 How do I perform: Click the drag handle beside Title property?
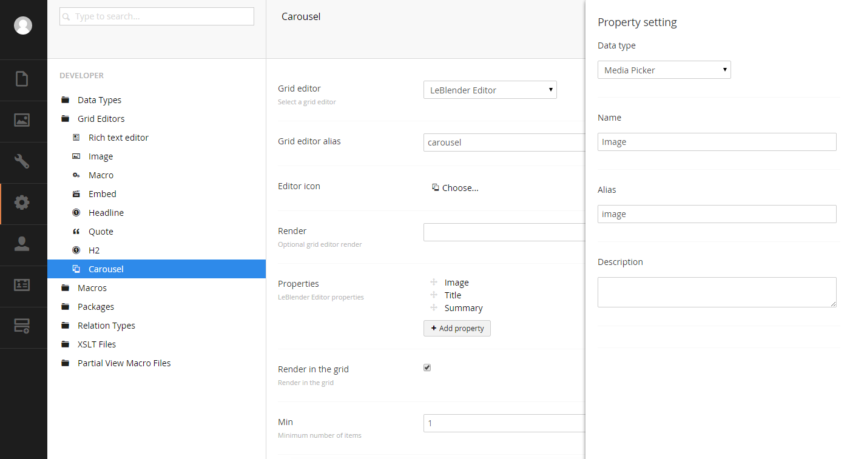point(434,295)
